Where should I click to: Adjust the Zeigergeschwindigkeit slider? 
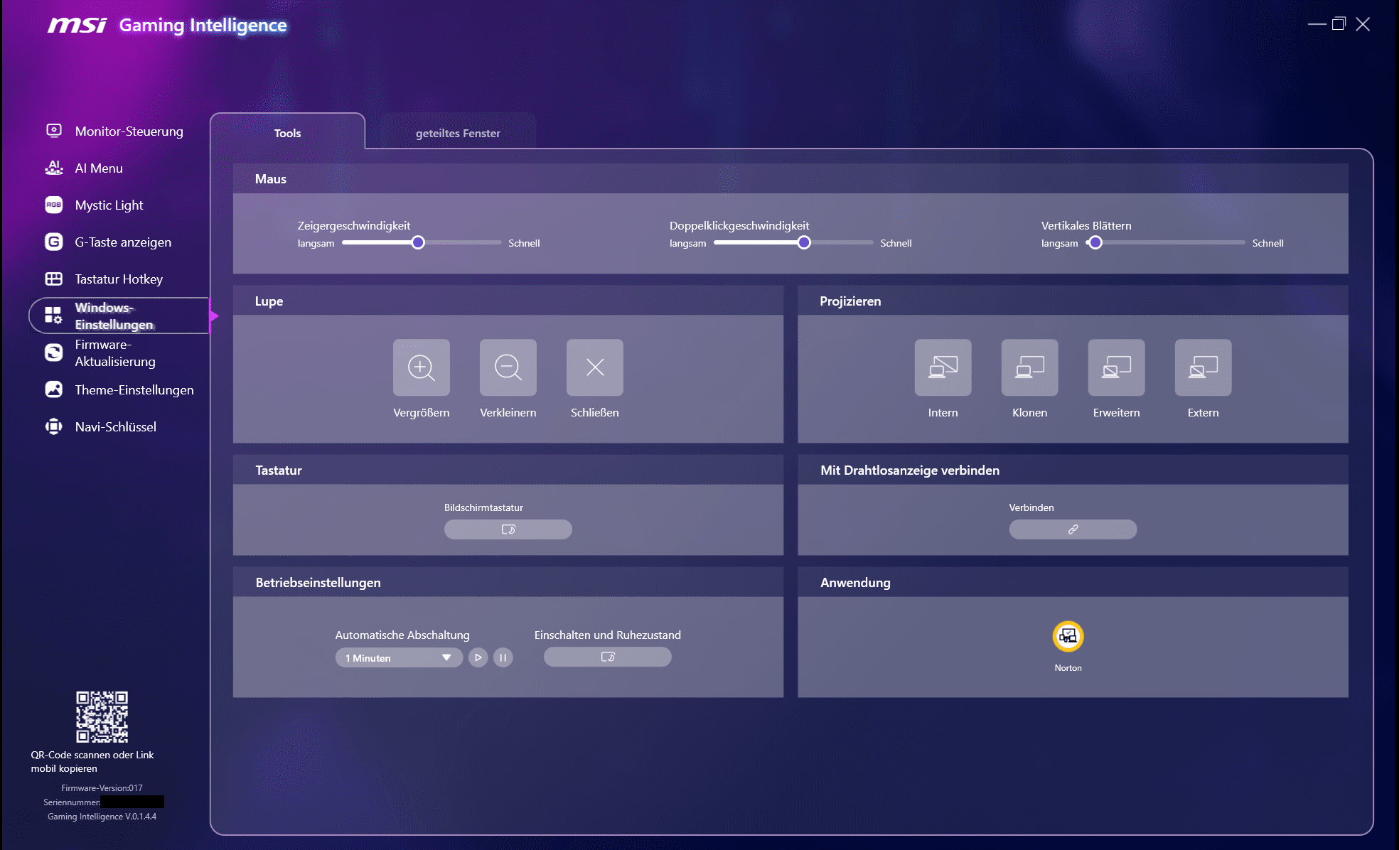coord(418,242)
